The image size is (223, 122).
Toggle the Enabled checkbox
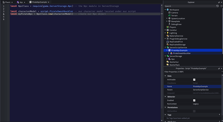tap(194, 100)
